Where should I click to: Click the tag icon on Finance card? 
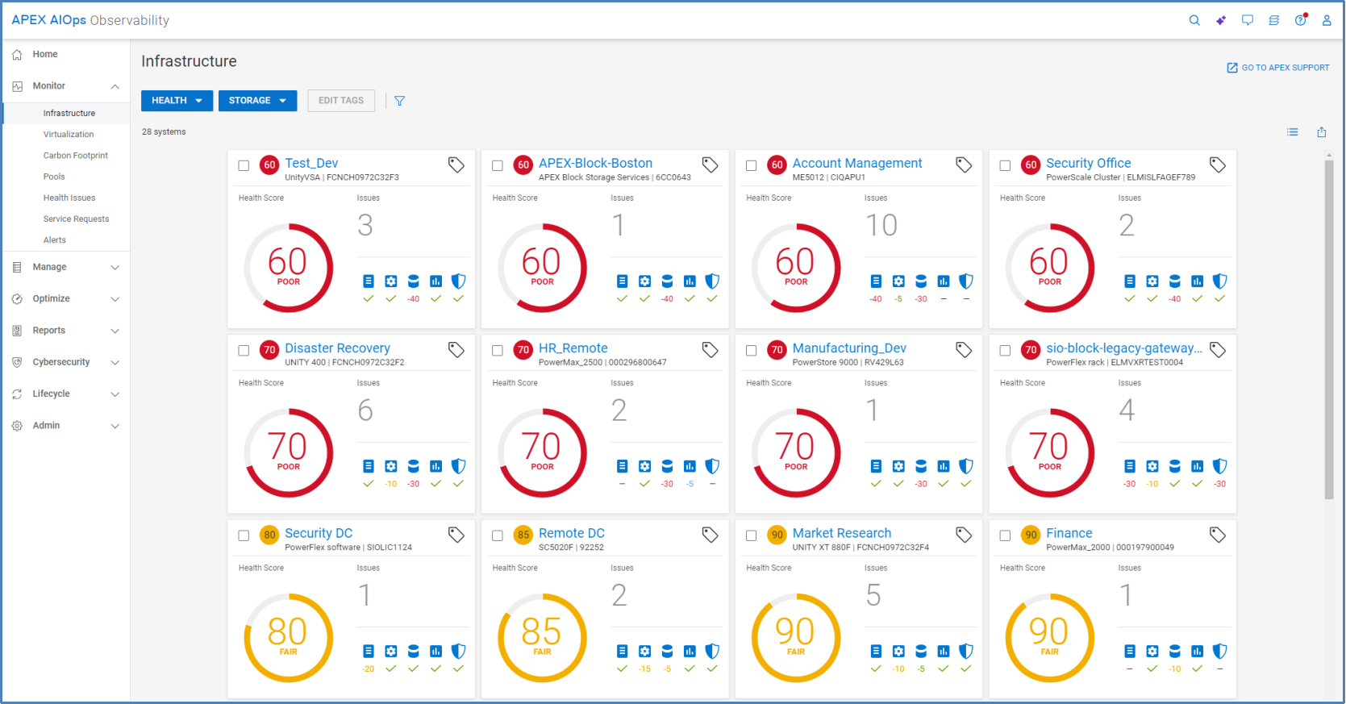tap(1218, 535)
